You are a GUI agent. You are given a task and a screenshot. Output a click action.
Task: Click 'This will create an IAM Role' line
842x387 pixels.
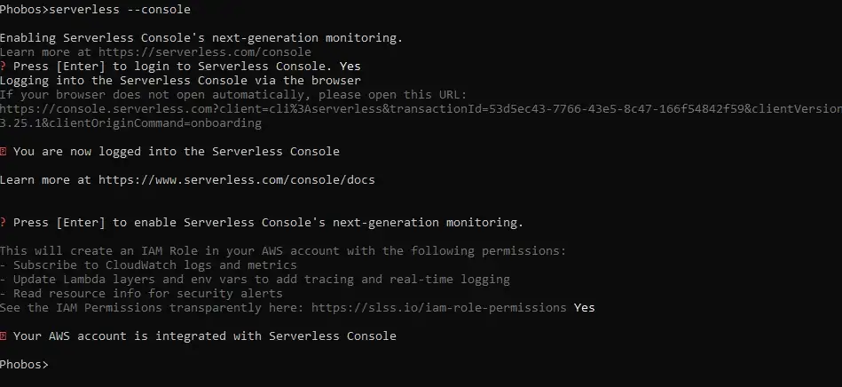(282, 251)
